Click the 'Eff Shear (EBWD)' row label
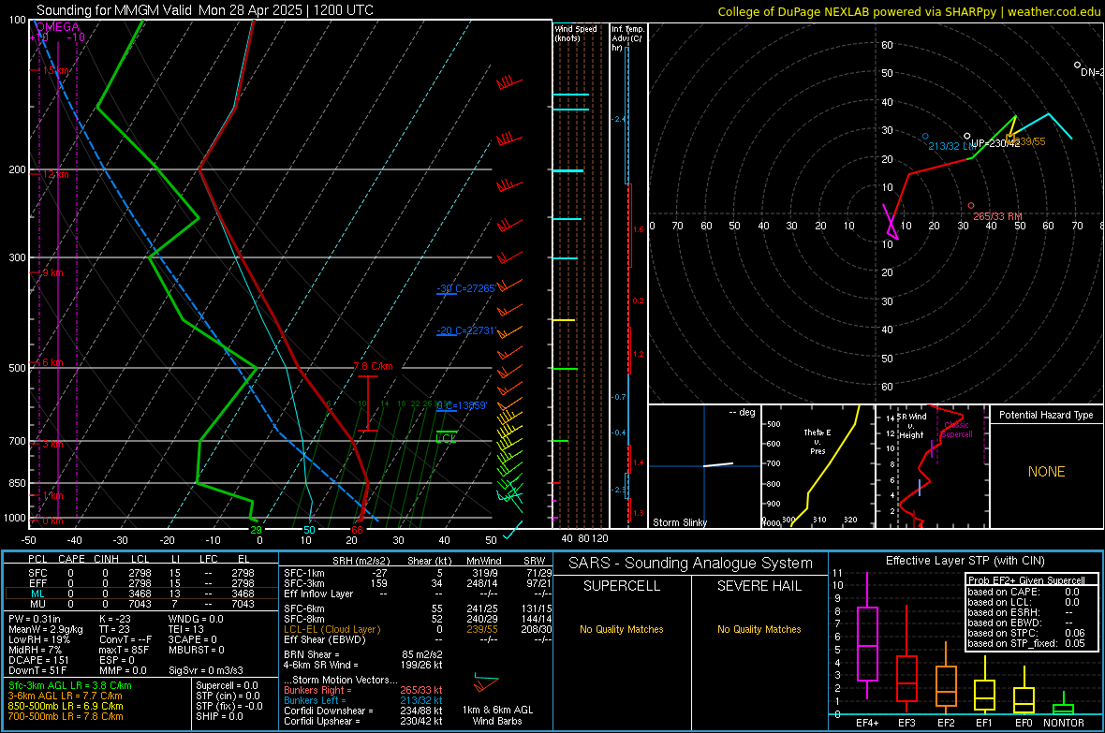 [x=325, y=639]
